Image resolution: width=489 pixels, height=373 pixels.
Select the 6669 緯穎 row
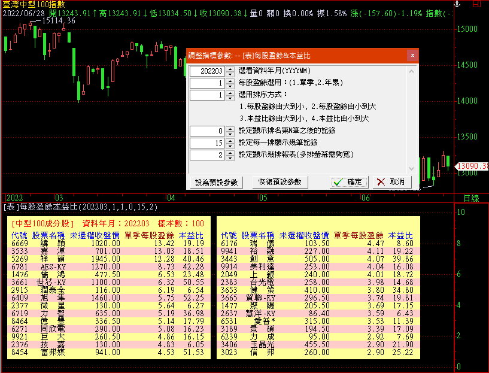coord(108,243)
